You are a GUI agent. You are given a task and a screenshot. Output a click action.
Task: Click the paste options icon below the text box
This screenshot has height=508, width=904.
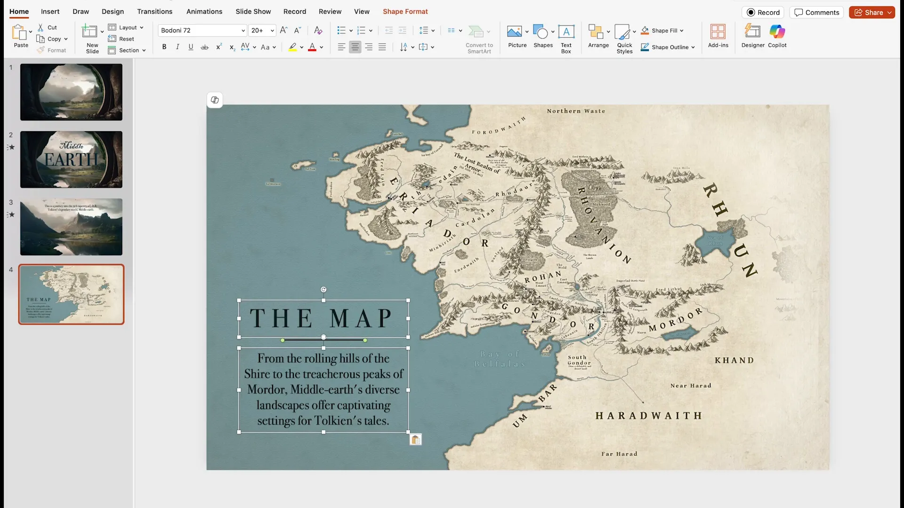(415, 440)
